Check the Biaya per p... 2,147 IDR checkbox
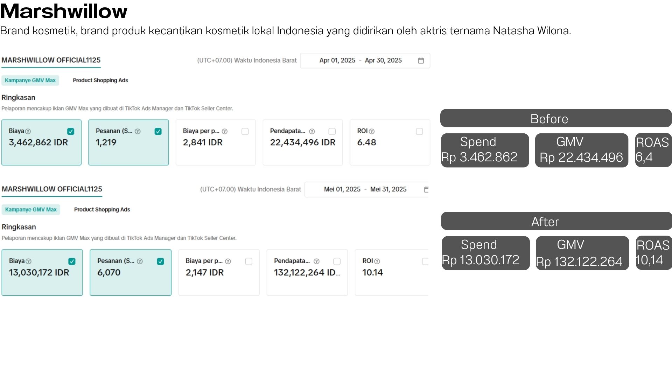 (249, 261)
